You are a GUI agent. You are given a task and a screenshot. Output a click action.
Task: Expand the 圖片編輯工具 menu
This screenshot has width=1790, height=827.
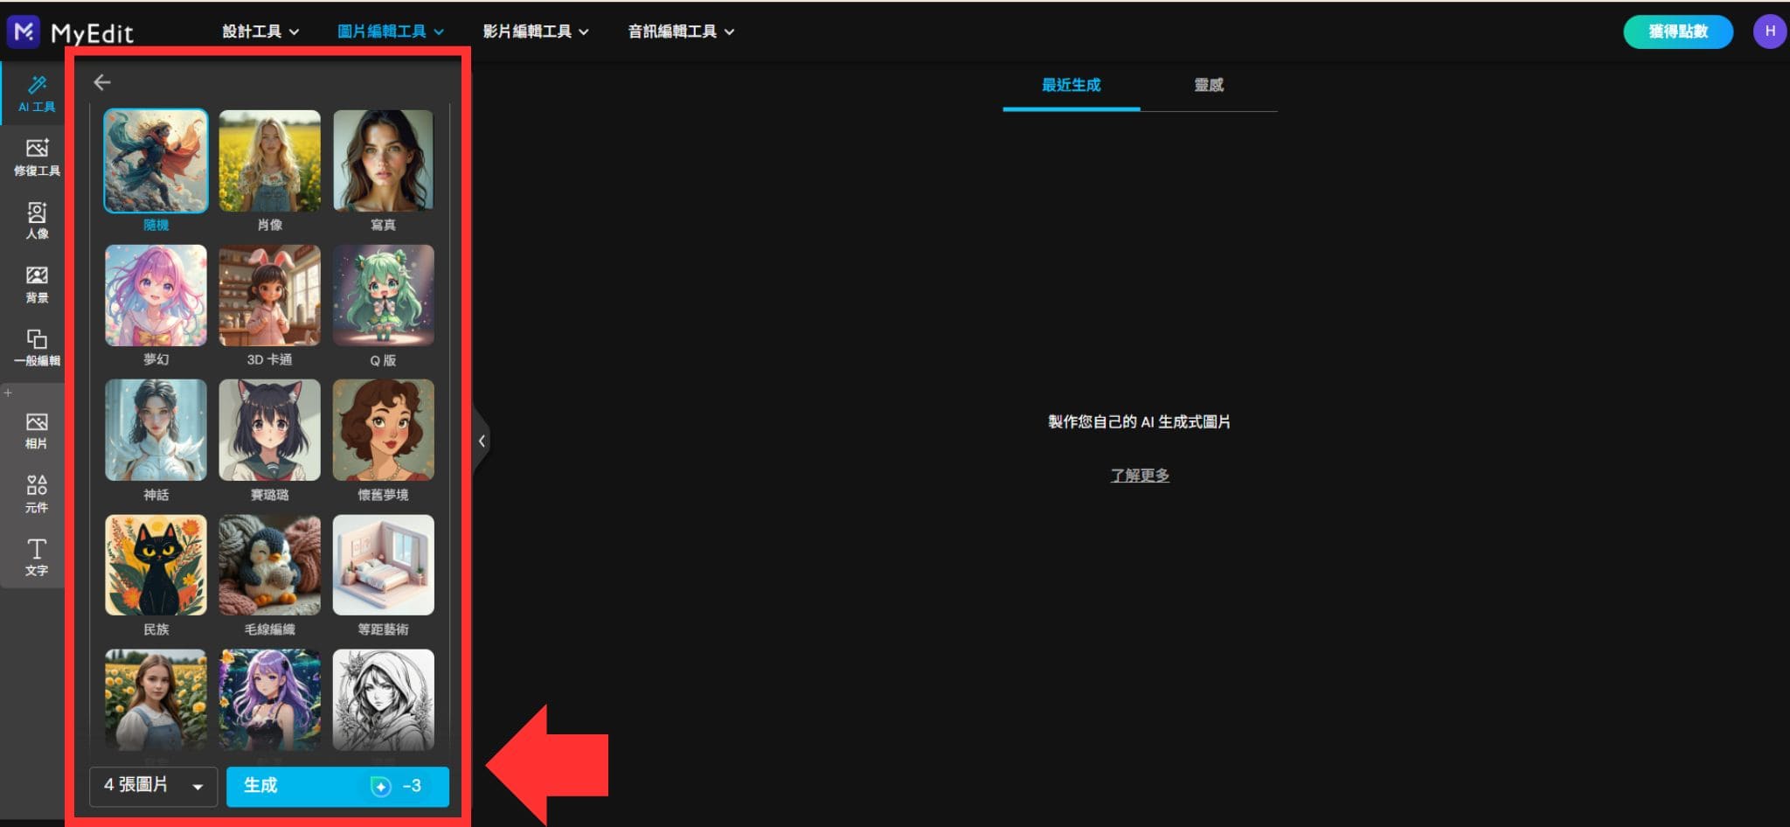[x=388, y=31]
